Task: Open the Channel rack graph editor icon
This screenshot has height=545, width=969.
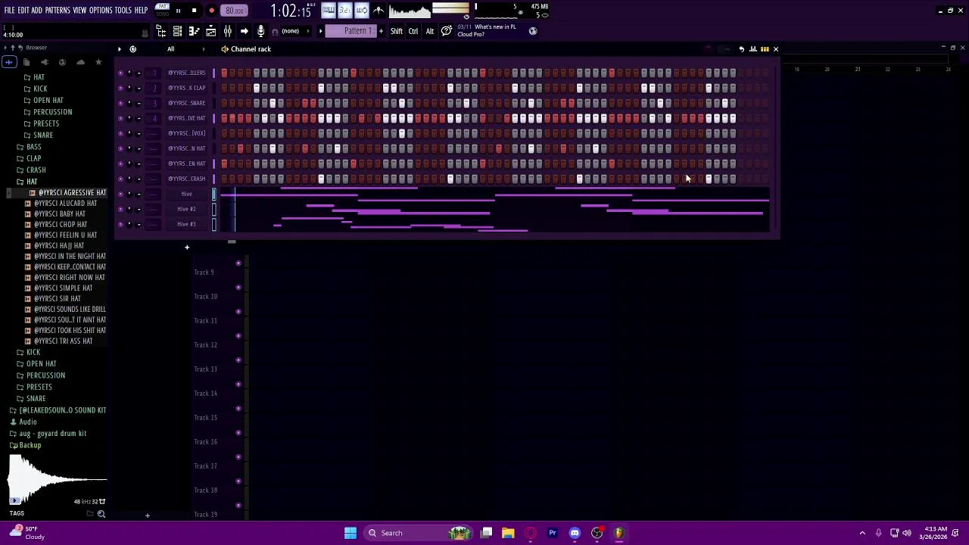Action: [x=753, y=49]
